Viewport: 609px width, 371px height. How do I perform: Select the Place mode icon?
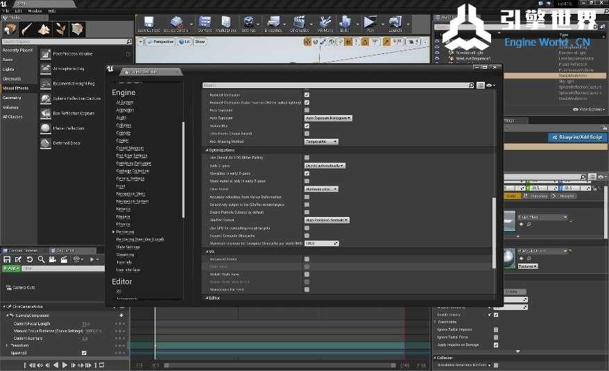coord(10,29)
